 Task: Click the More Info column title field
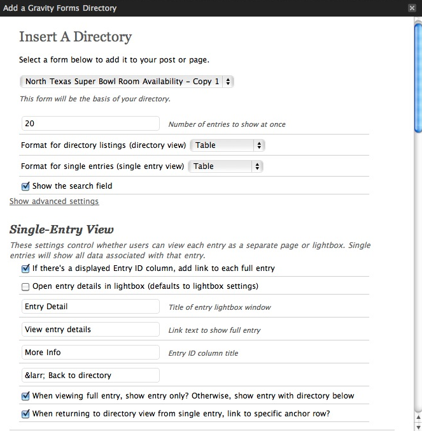[x=90, y=353]
